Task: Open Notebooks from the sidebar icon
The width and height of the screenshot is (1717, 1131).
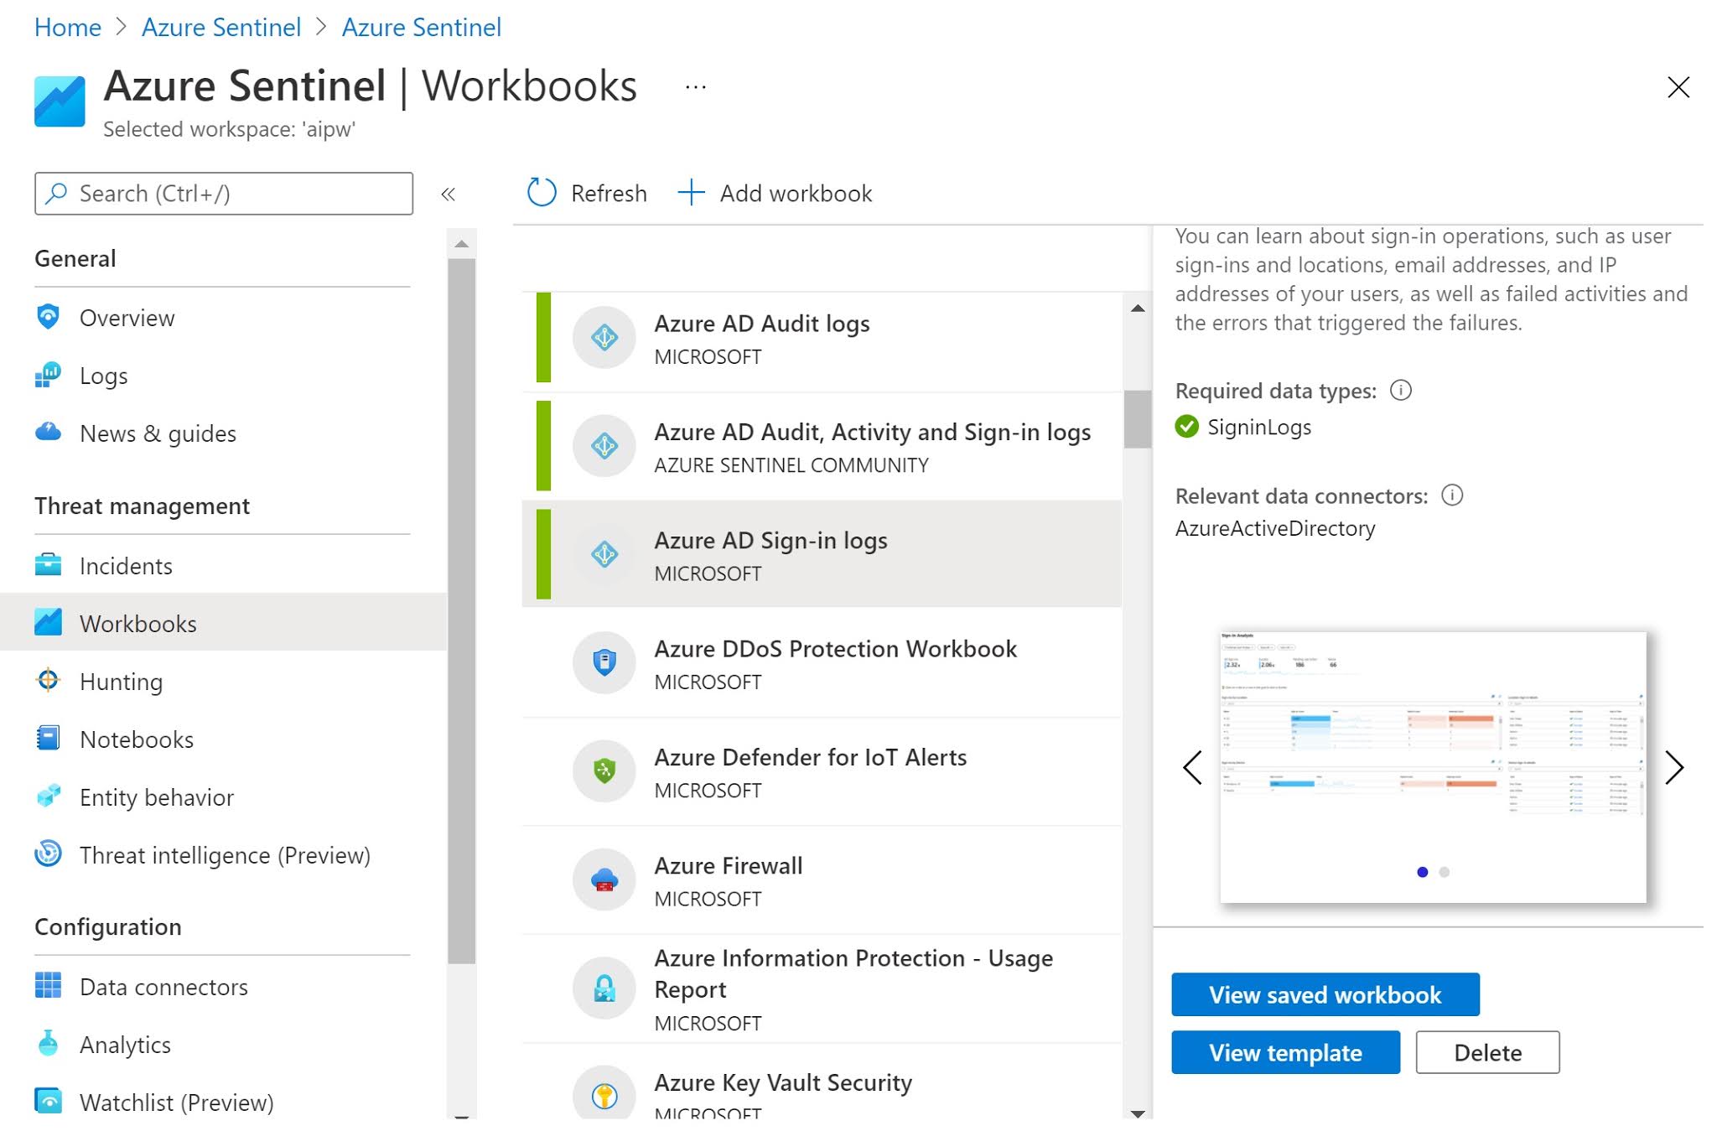Action: (x=49, y=739)
